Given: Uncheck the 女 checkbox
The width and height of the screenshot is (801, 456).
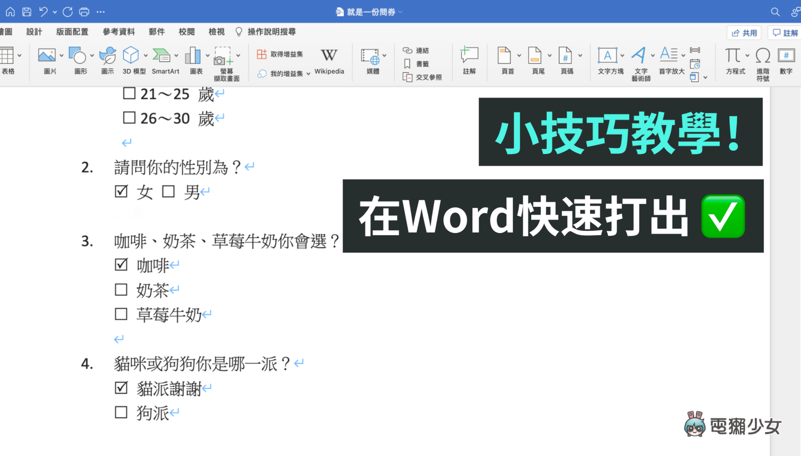Looking at the screenshot, I should pyautogui.click(x=121, y=191).
